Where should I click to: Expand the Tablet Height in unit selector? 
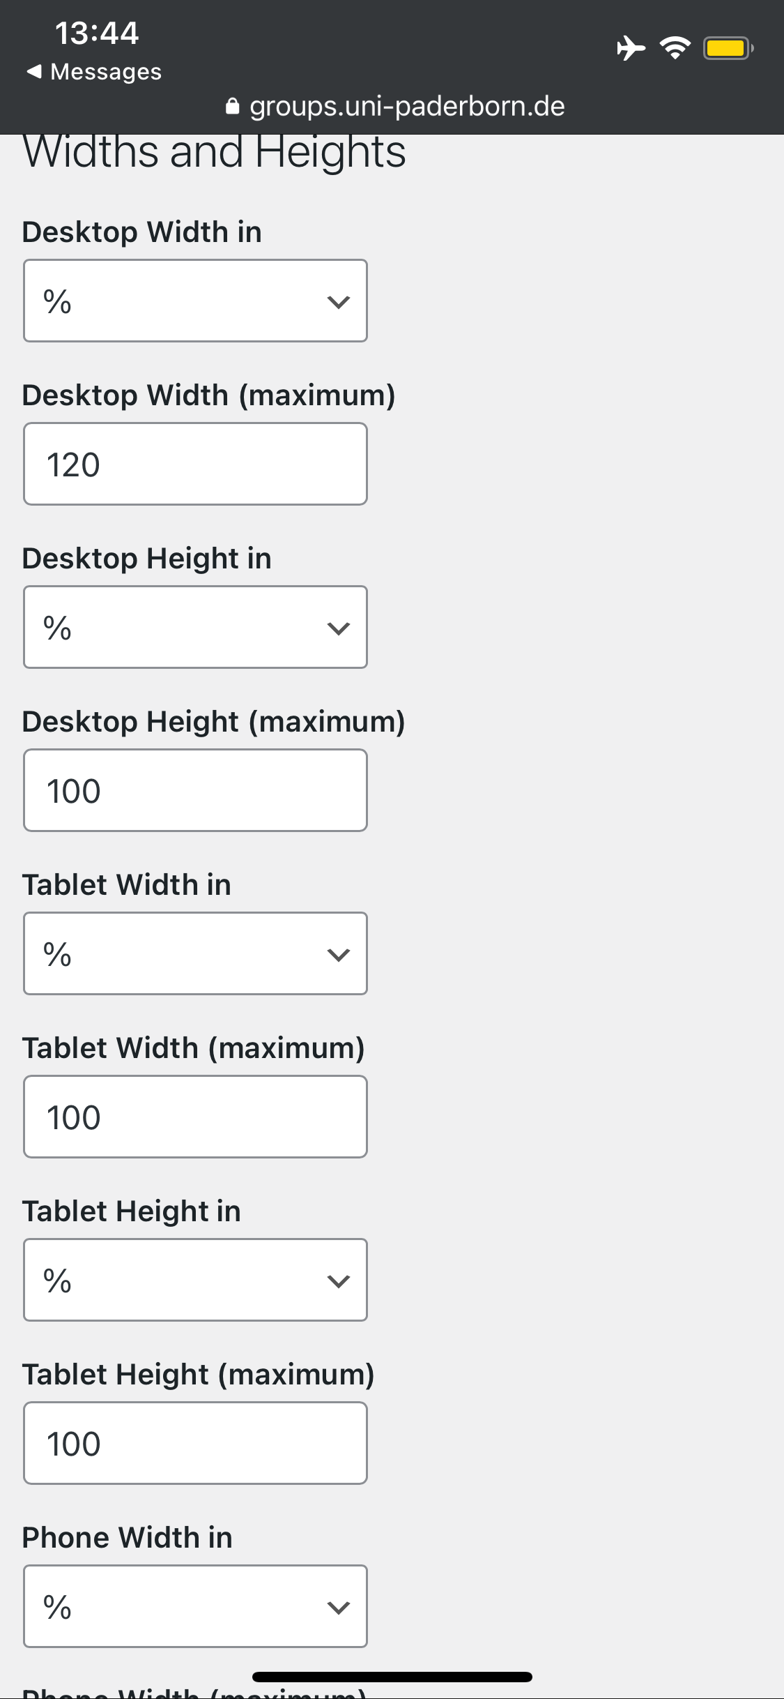[x=195, y=1280]
